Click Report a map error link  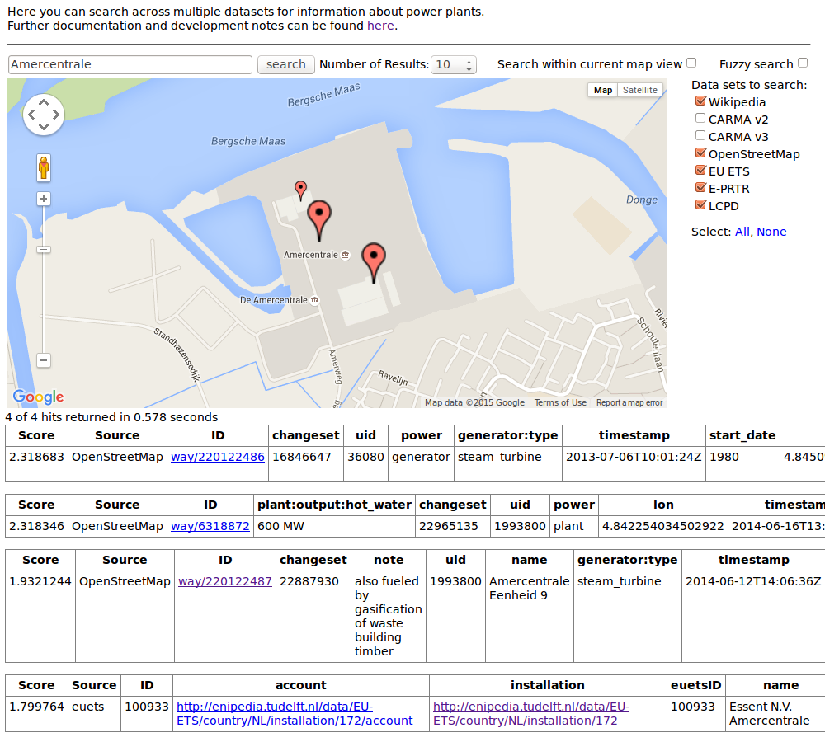point(629,403)
